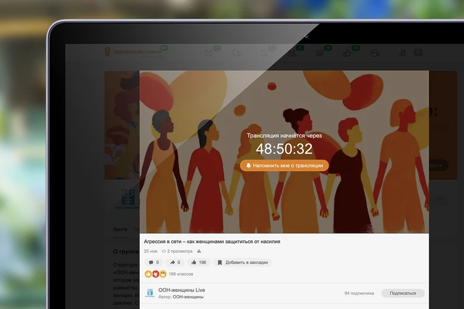464x309 pixels.
Task: Open the friends icon in top bar
Action: [292, 53]
